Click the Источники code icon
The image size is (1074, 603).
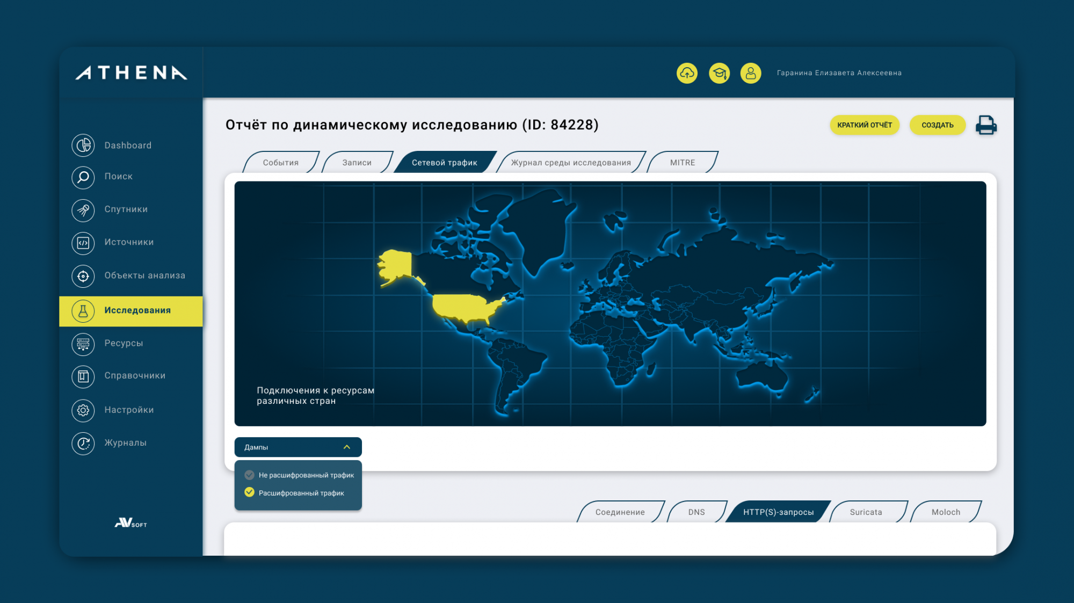(83, 243)
